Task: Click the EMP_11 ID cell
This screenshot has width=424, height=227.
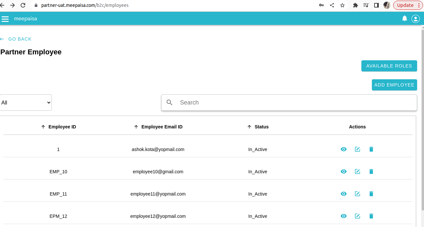Action: (58, 194)
